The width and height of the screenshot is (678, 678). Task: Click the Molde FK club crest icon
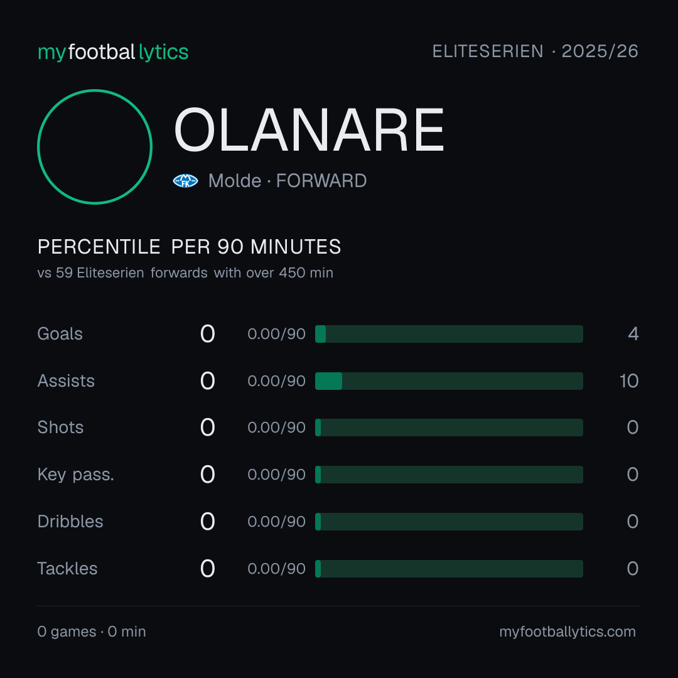(x=185, y=181)
